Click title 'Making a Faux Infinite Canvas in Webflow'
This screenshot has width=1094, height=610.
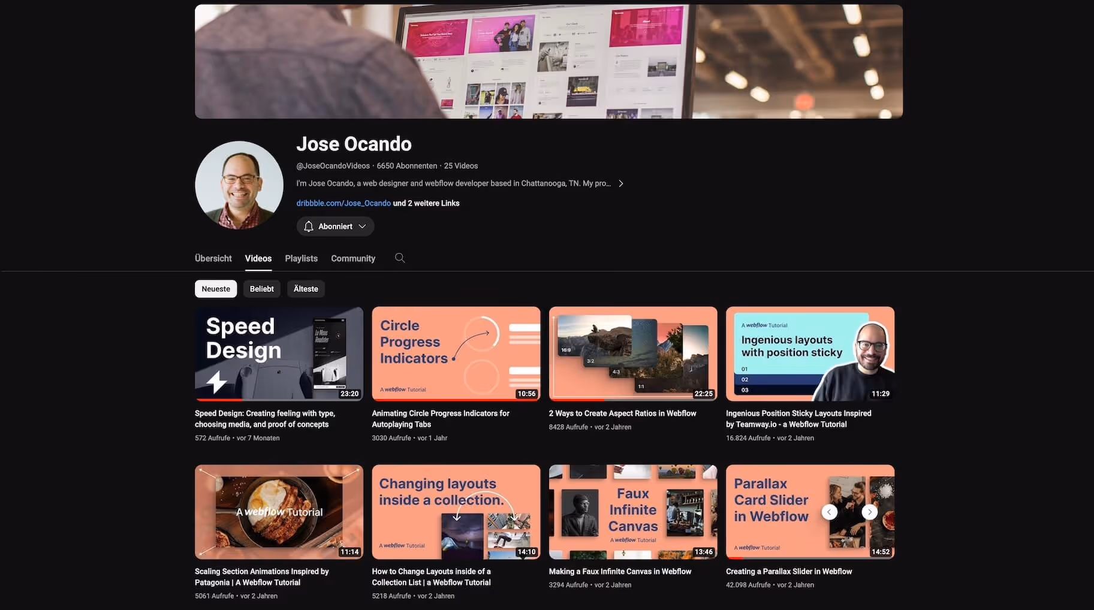pos(620,572)
